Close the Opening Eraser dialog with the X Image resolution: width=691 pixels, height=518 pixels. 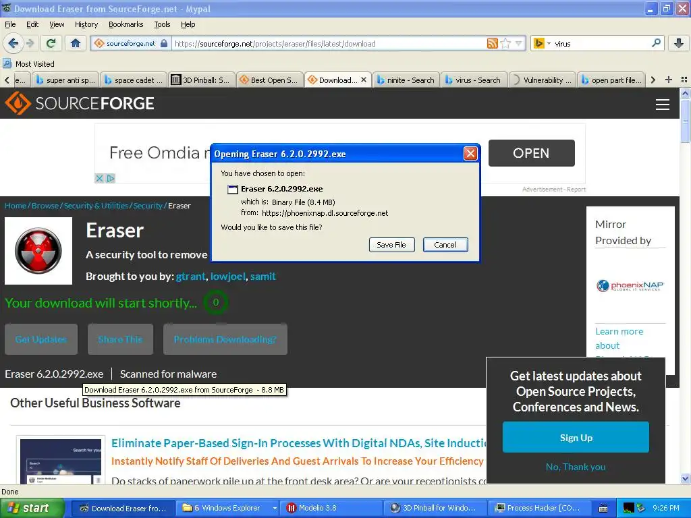(470, 153)
